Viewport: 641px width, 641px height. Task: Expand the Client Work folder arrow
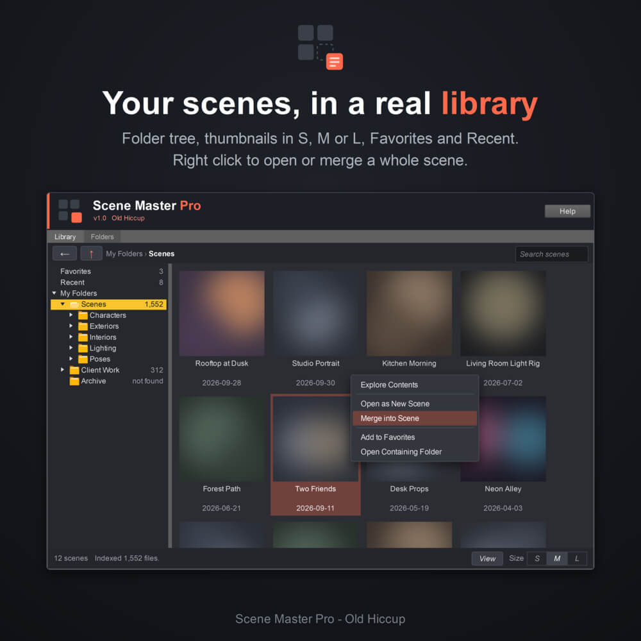63,370
